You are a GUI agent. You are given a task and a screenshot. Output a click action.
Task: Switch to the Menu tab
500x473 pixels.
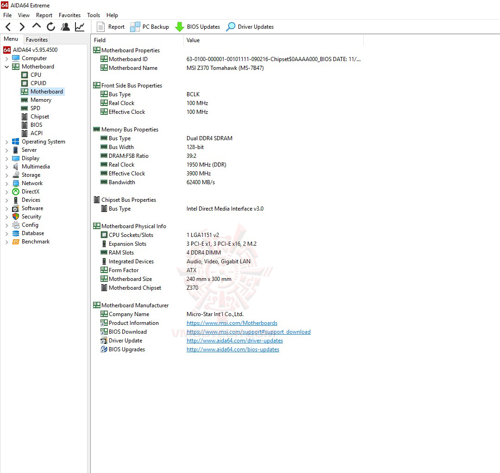coord(11,39)
